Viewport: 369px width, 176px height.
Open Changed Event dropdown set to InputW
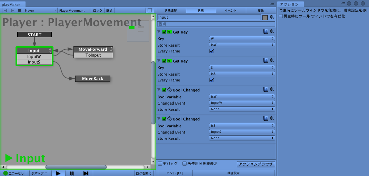[242, 103]
